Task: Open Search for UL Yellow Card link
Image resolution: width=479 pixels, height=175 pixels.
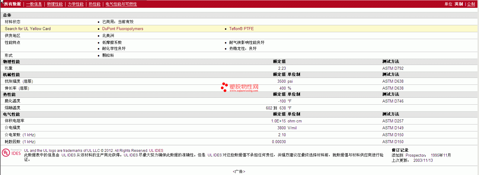Action: click(x=28, y=29)
